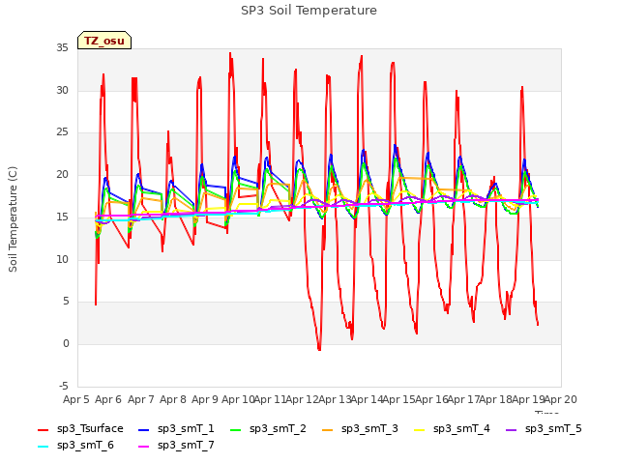Click the Apr 6 x-axis tick label
Viewport: 619px width, 464px height.
[x=108, y=399]
